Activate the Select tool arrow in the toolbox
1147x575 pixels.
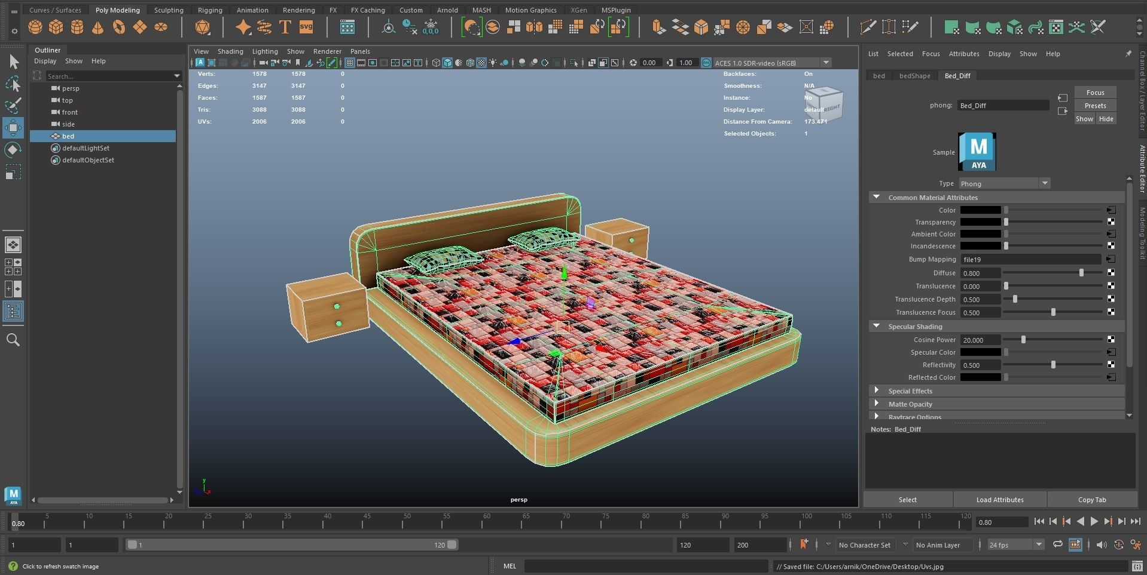(13, 62)
